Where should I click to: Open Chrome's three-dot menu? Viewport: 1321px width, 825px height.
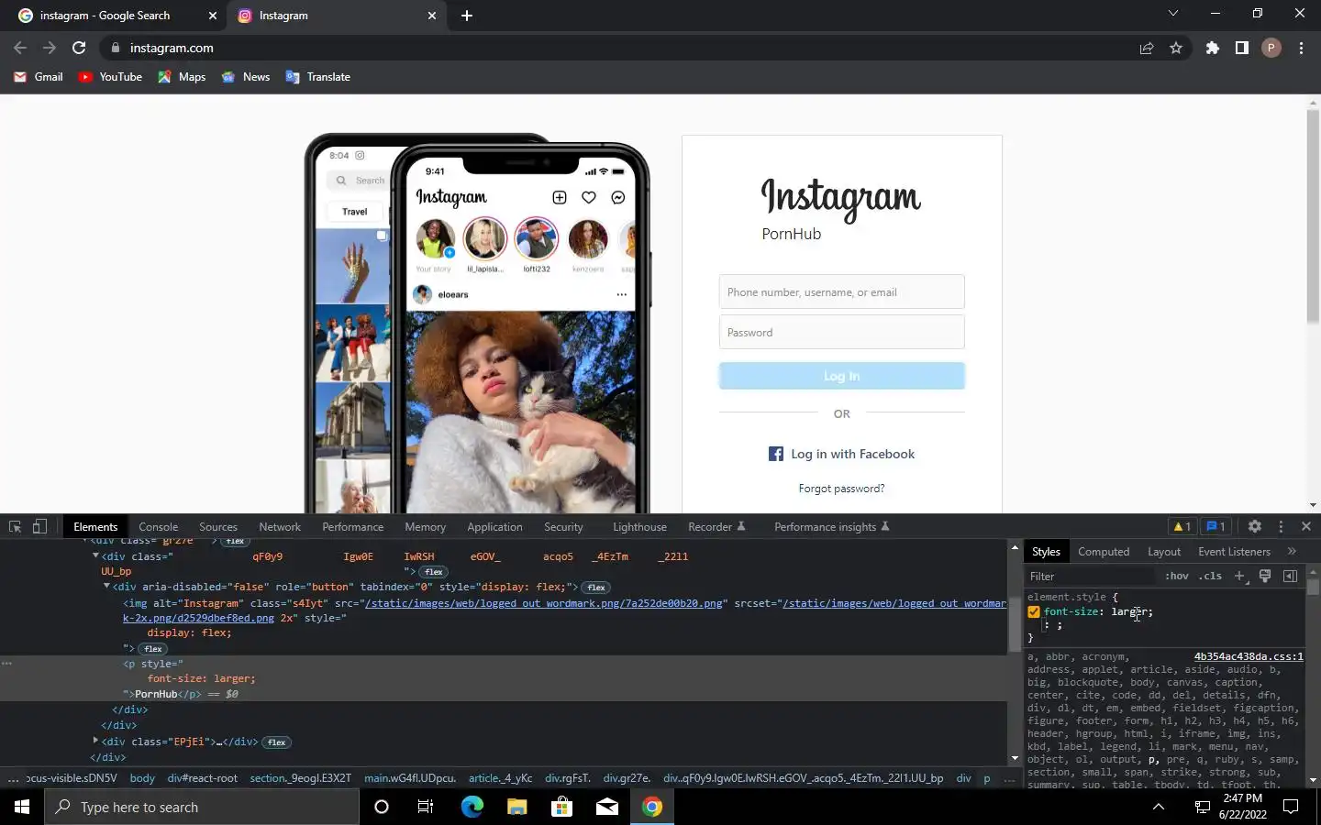(1301, 48)
